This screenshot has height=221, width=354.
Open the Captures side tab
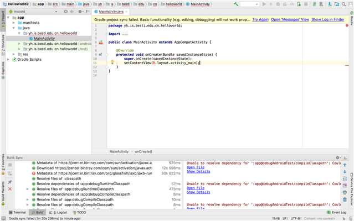pyautogui.click(x=3, y=70)
